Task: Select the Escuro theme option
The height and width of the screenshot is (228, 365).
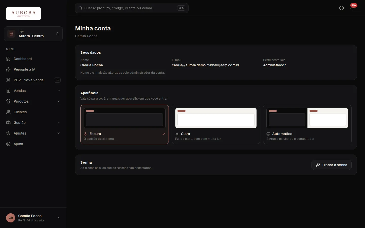Action: [124, 124]
